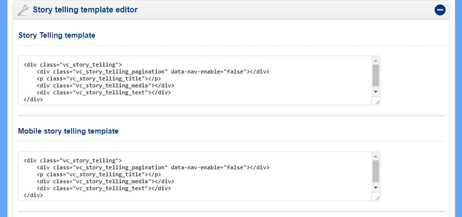Collapse the Story telling template editor panel
Image resolution: width=462 pixels, height=217 pixels.
pyautogui.click(x=440, y=10)
